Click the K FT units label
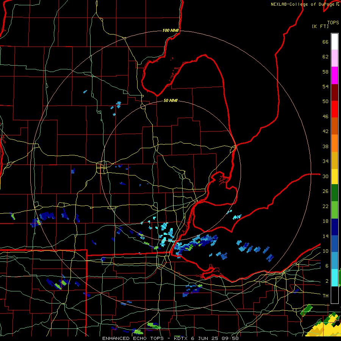Image resolution: width=341 pixels, height=341 pixels. (320, 26)
